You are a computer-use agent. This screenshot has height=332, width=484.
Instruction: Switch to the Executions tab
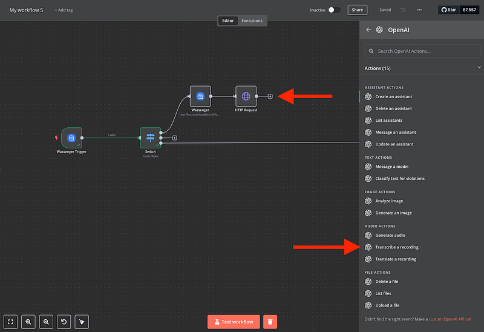252,21
